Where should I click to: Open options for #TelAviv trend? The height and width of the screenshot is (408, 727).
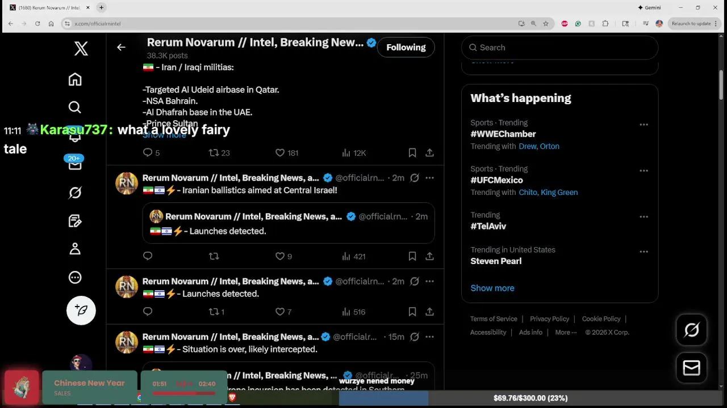[644, 217]
